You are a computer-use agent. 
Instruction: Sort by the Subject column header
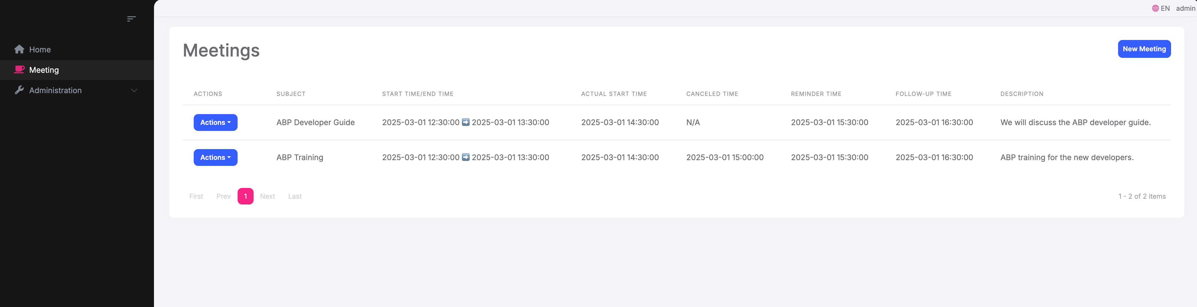(x=291, y=94)
